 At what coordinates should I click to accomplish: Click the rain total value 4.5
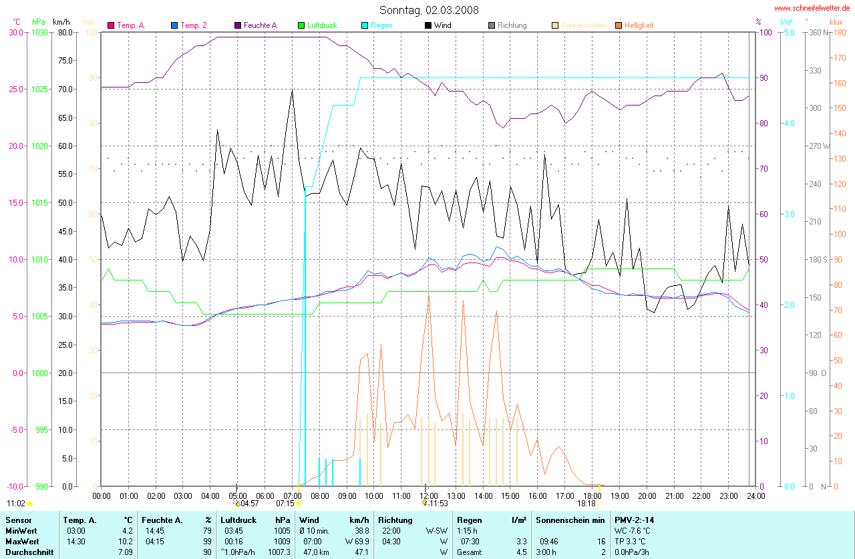[x=521, y=552]
